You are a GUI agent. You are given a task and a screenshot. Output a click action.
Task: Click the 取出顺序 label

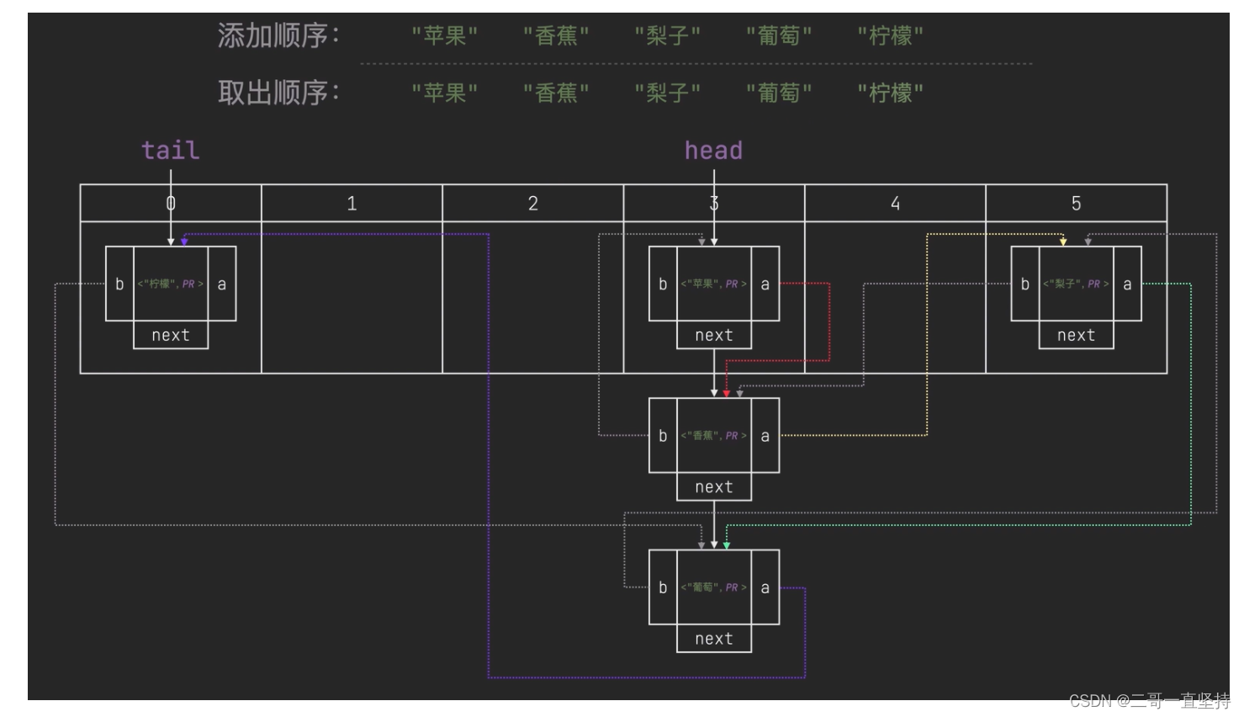[278, 92]
